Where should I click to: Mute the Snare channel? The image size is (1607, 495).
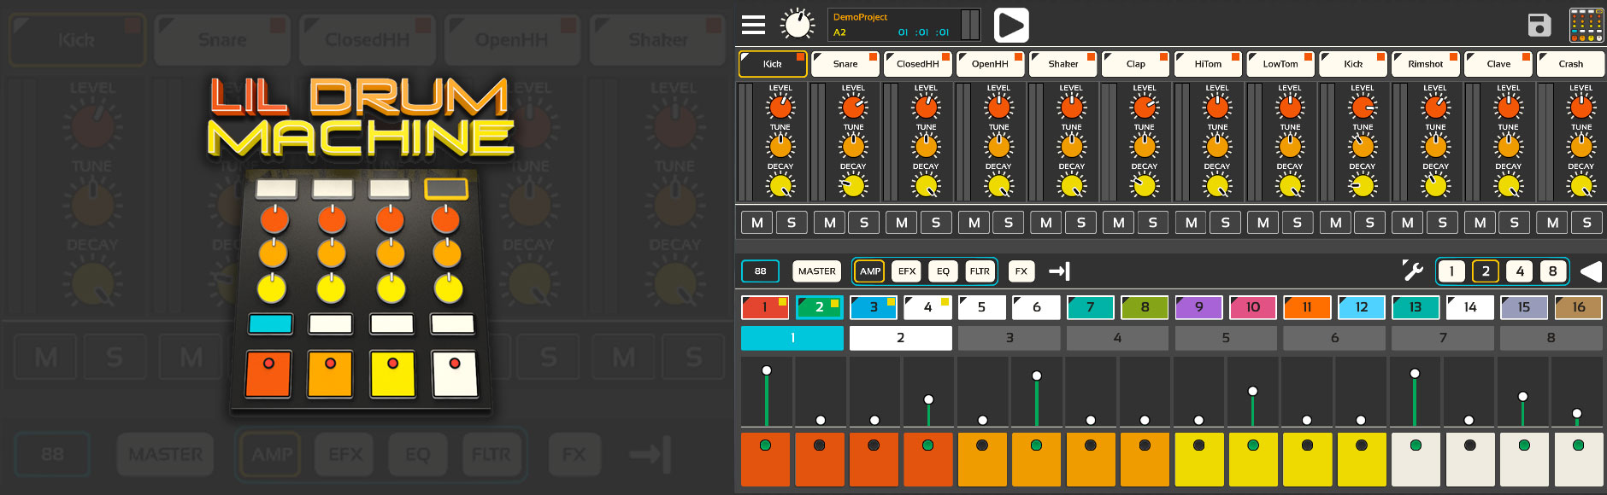(x=830, y=223)
